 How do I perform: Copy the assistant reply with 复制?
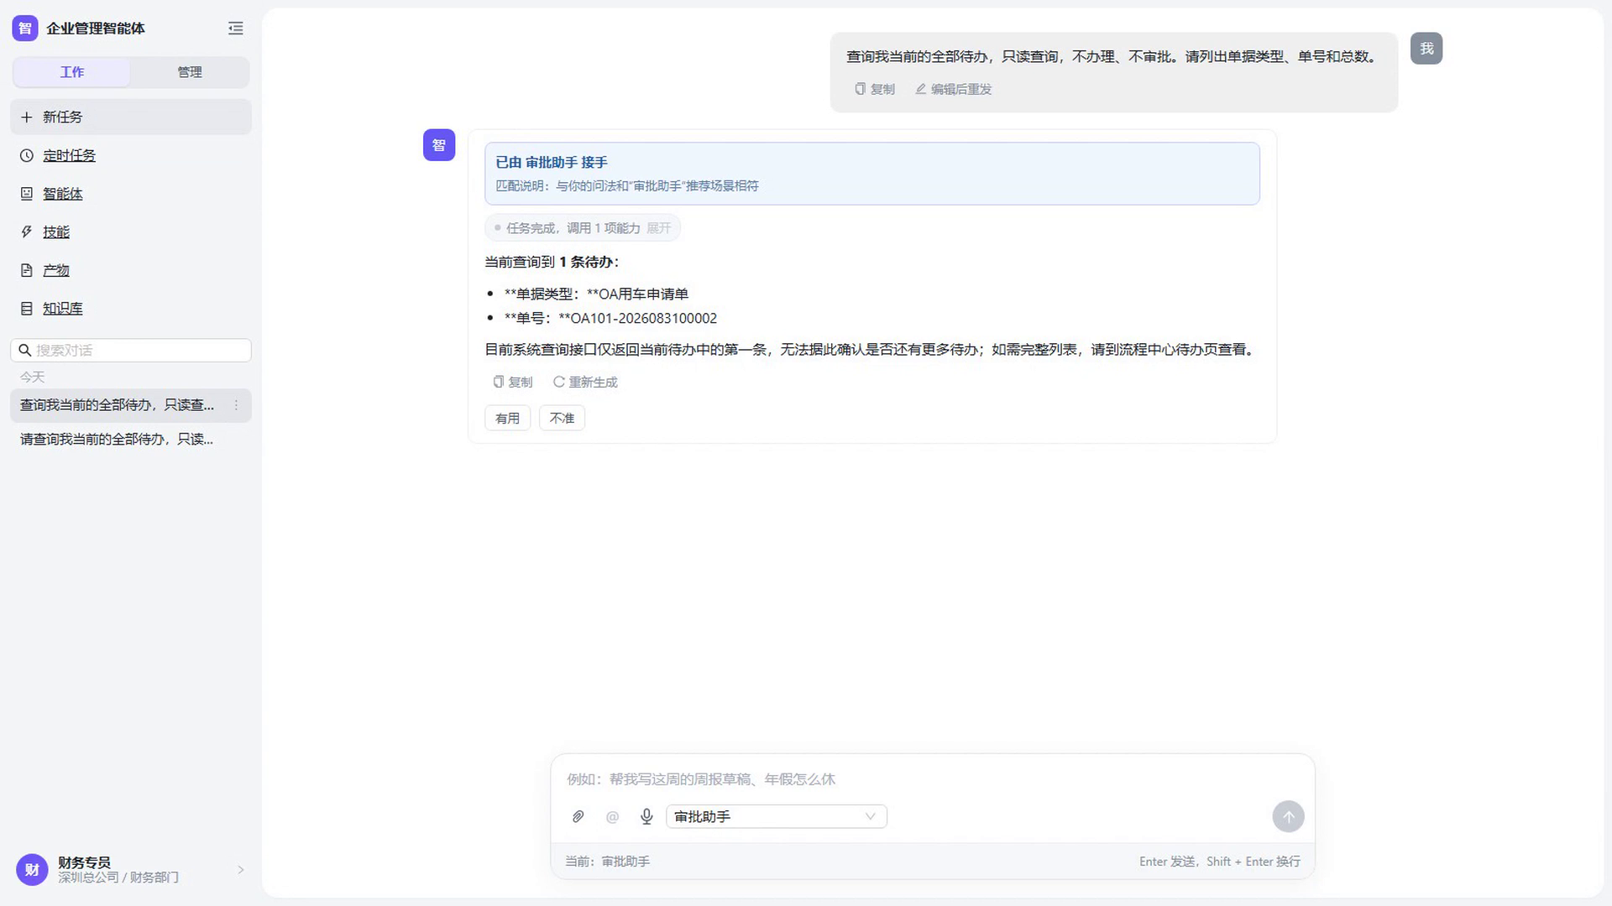click(x=512, y=382)
